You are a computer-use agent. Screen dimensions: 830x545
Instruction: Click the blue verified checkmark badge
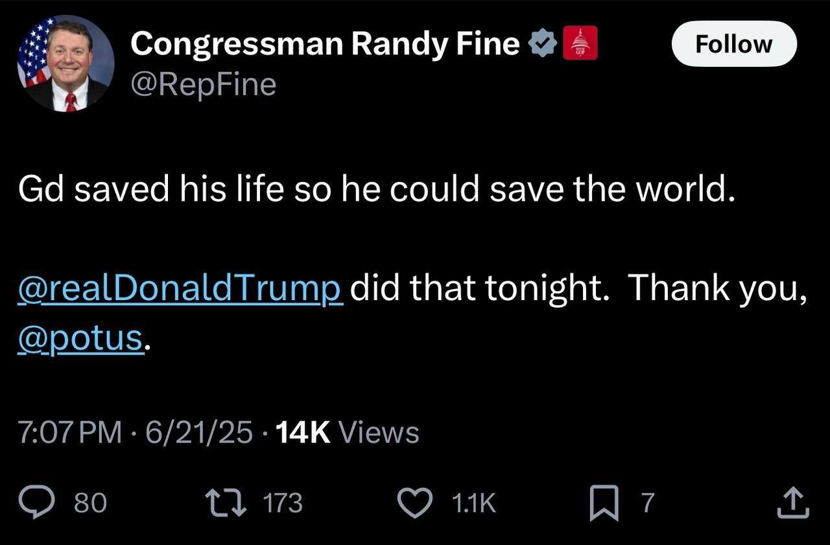coord(543,44)
